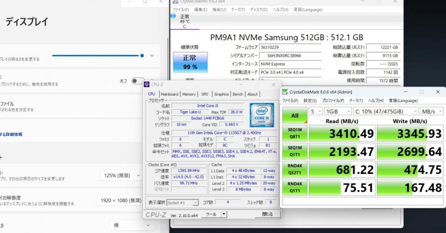Screen dimensions: 446x233
Task: Click the 1395.99 MHz core speed value
Action: click(x=189, y=171)
